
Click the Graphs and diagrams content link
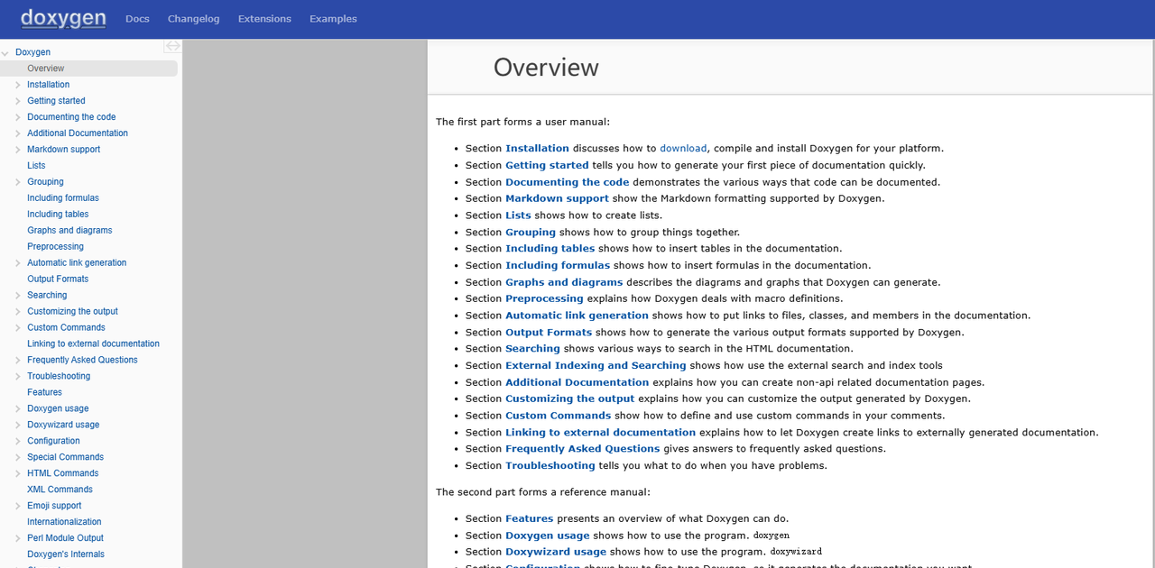(x=564, y=282)
